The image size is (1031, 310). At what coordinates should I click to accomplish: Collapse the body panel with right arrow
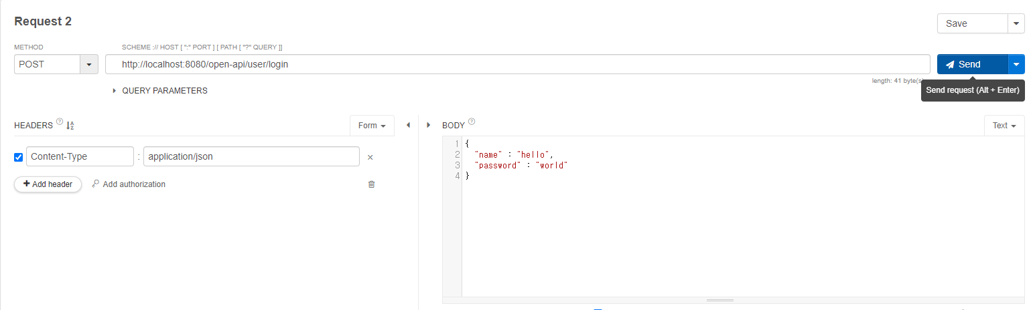(x=428, y=125)
